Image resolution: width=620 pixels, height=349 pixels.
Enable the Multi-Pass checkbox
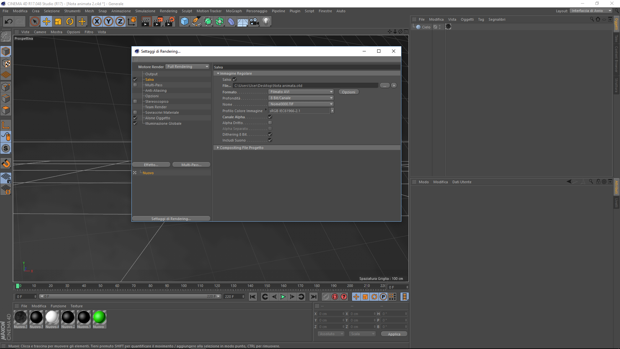pos(135,85)
